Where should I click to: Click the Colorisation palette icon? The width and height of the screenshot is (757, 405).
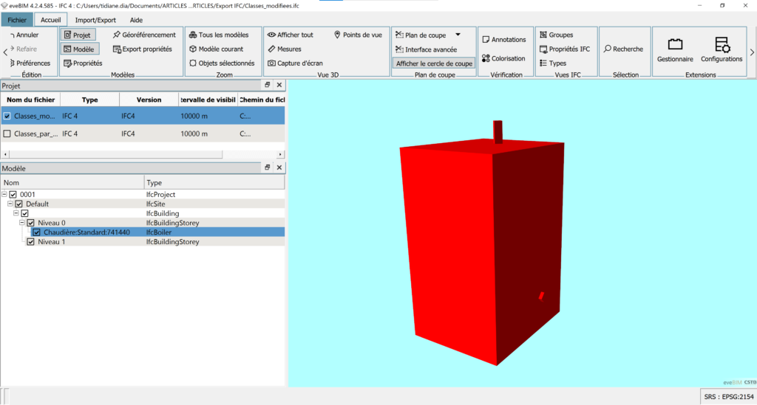486,58
